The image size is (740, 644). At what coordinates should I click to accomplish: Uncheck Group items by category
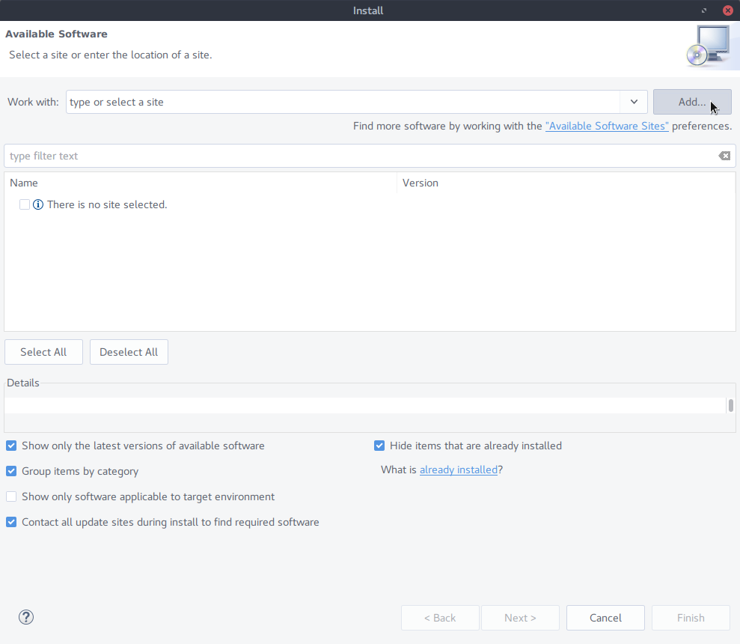[11, 471]
